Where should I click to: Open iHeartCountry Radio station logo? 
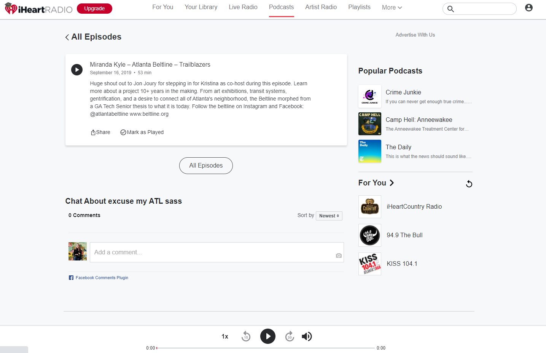click(x=370, y=207)
